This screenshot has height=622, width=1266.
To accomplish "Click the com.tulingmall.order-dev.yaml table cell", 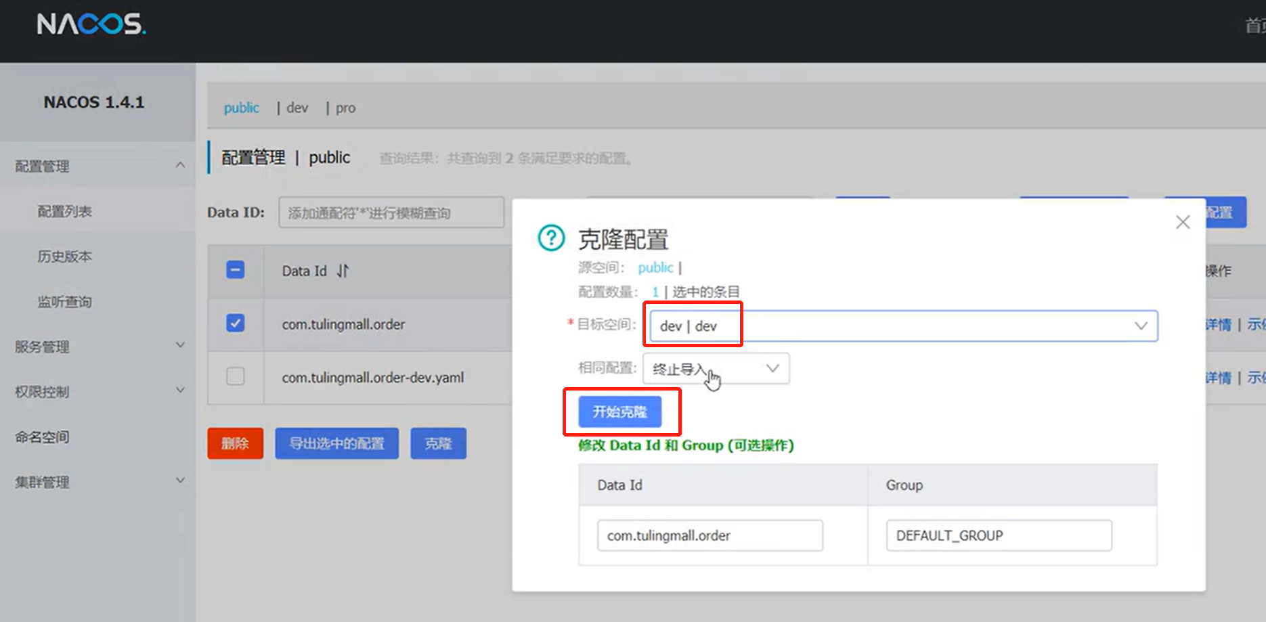I will click(373, 378).
